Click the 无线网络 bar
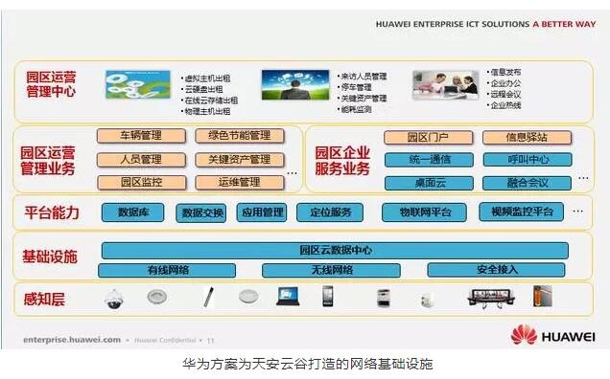 click(x=331, y=270)
